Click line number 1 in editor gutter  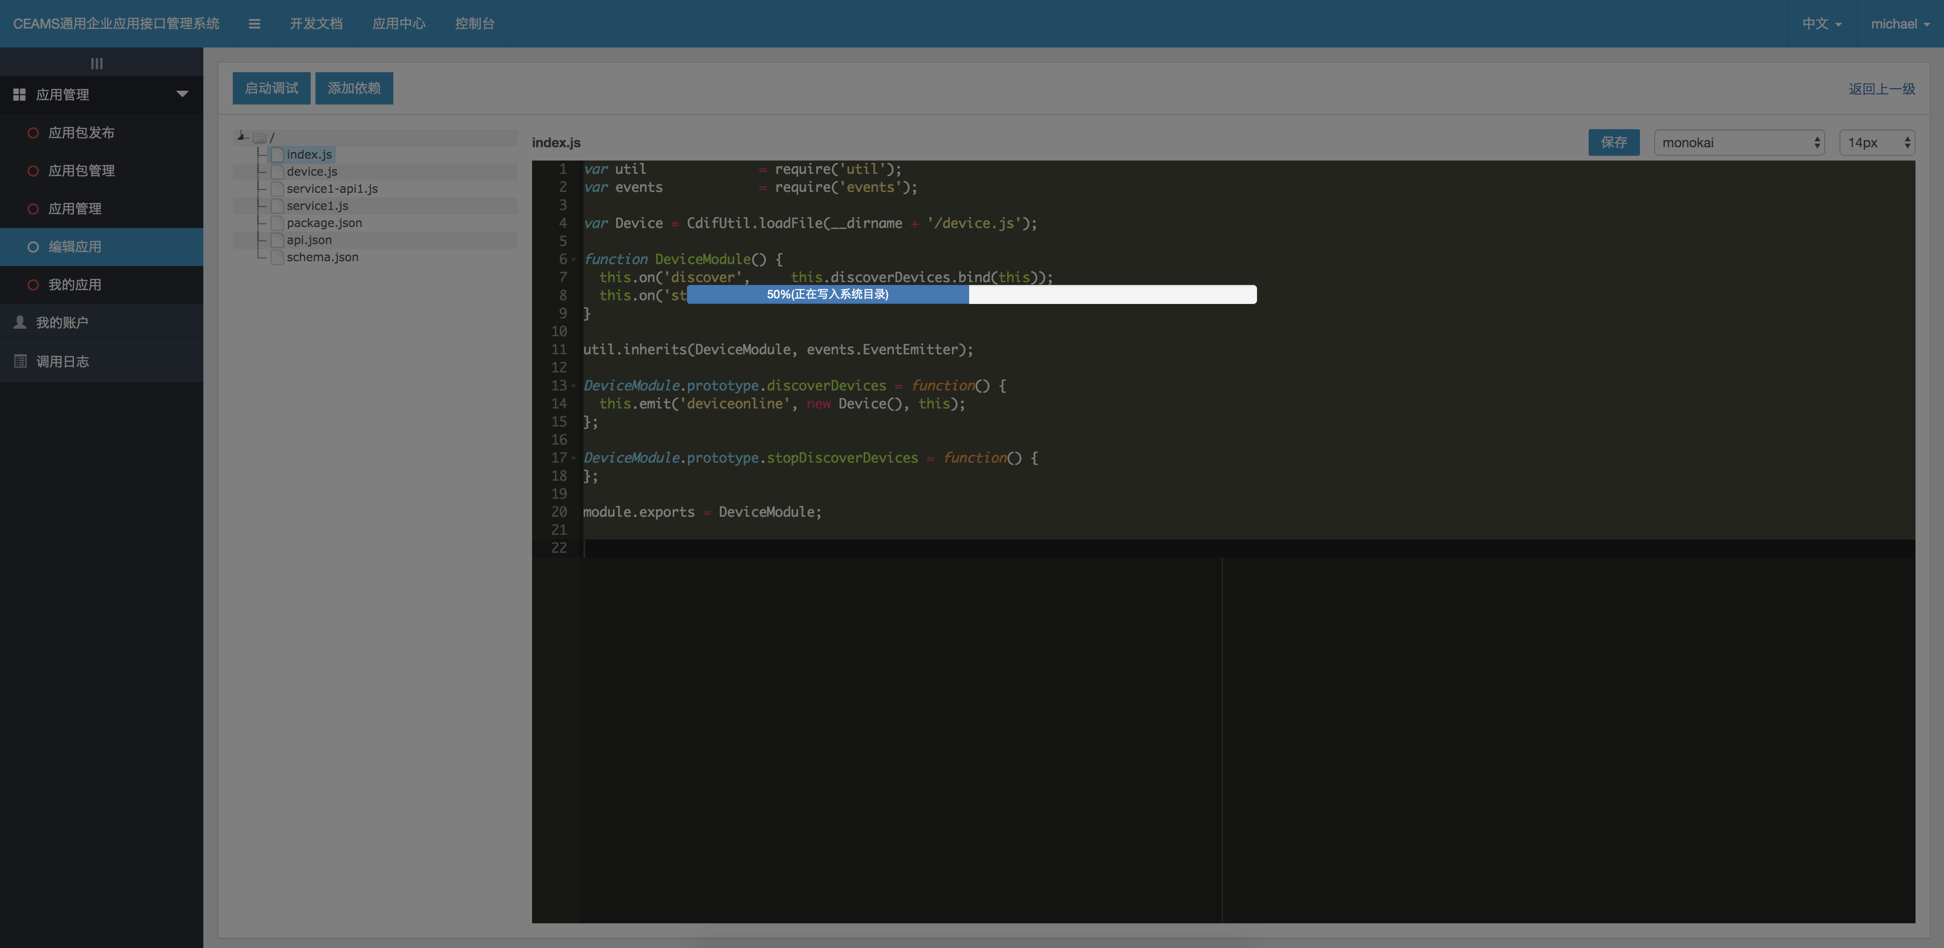tap(562, 169)
